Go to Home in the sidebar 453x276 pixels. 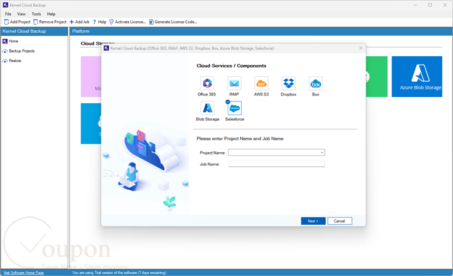click(x=10, y=41)
